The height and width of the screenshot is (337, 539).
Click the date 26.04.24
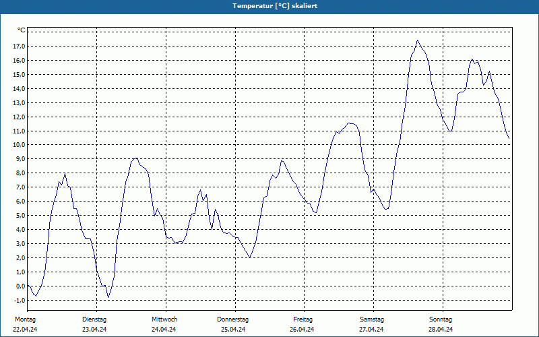tap(302, 330)
